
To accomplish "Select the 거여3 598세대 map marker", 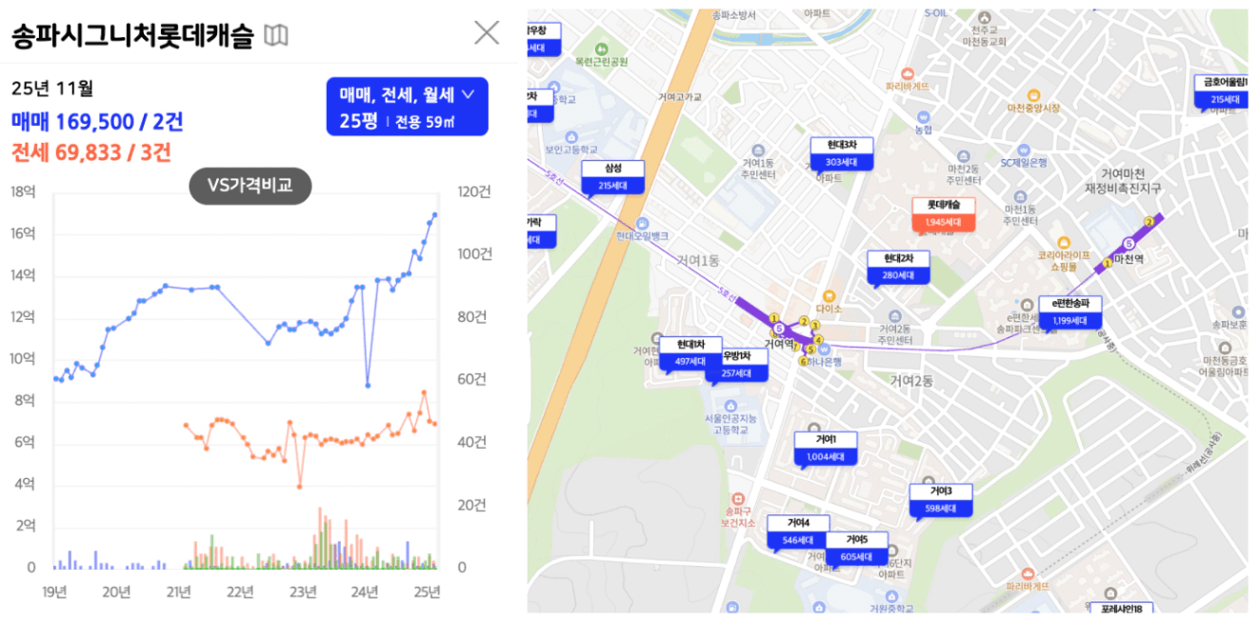I will pos(940,500).
